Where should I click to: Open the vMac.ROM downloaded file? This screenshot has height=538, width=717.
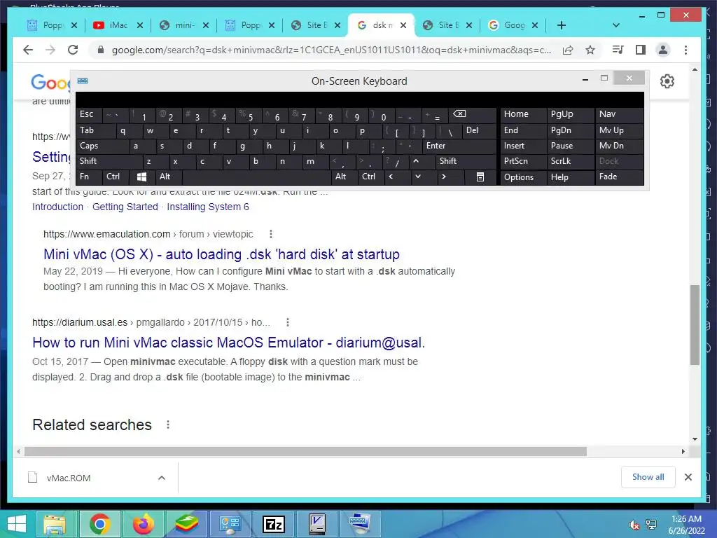(x=68, y=478)
